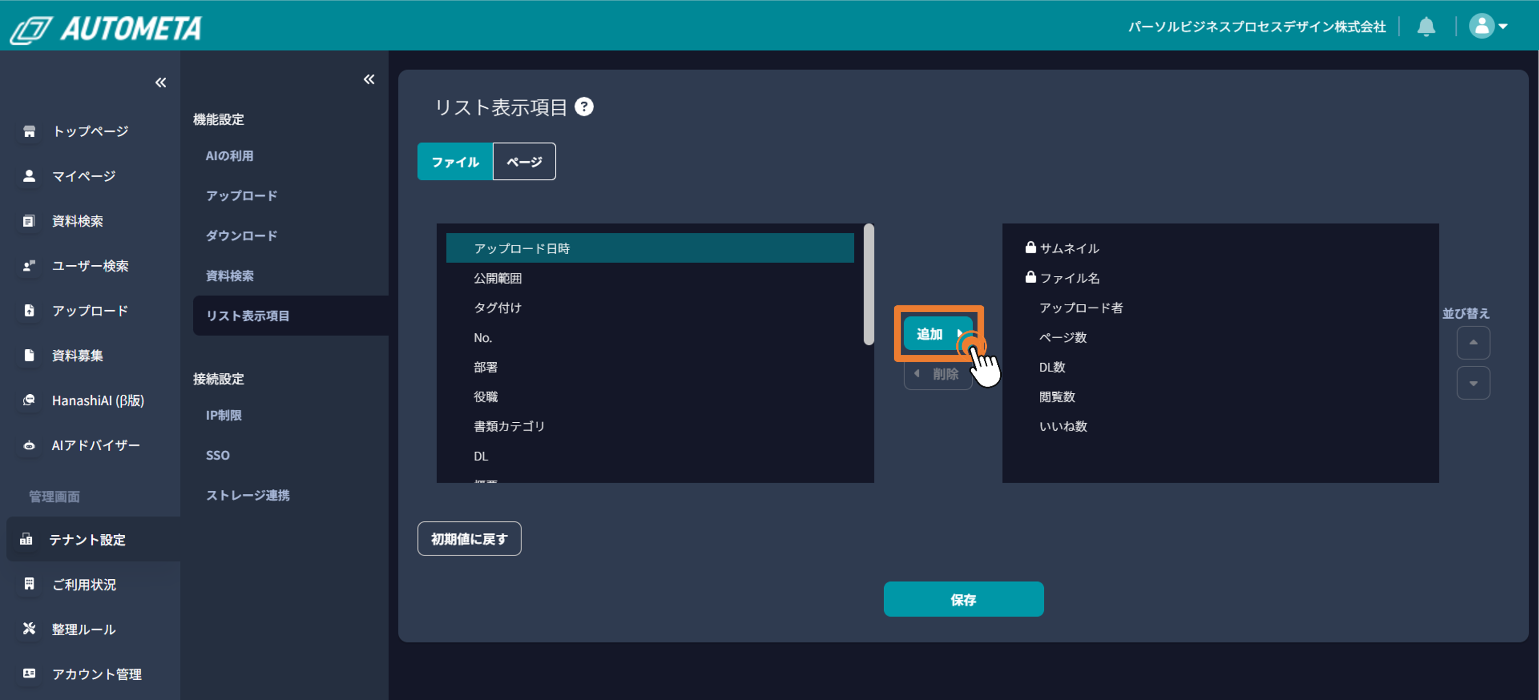Click the 資料募集 document icon
This screenshot has height=700, width=1539.
(29, 356)
